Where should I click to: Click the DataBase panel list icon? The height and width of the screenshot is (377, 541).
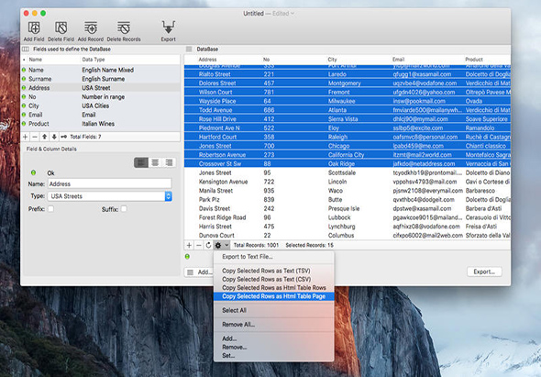[x=189, y=49]
